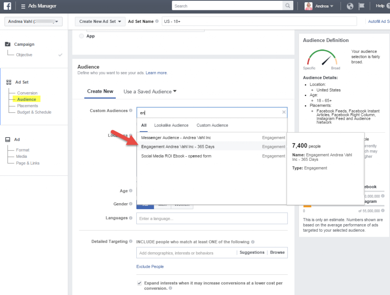Click Detailed Targeting info icon

coord(131,241)
